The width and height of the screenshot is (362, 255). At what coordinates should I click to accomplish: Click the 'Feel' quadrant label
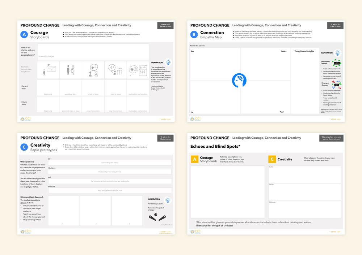tap(282, 112)
